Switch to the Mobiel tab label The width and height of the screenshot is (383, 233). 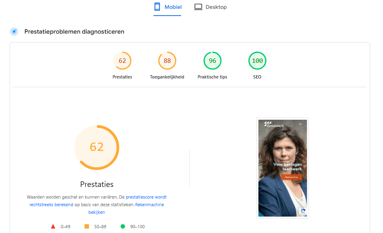pyautogui.click(x=173, y=7)
